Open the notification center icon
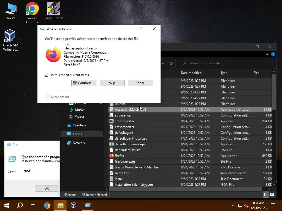The height and width of the screenshot is (211, 282). [x=273, y=205]
